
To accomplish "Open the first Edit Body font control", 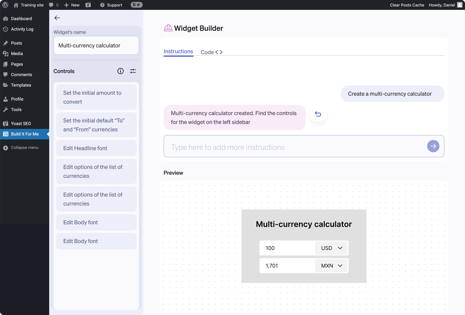I will click(x=96, y=222).
